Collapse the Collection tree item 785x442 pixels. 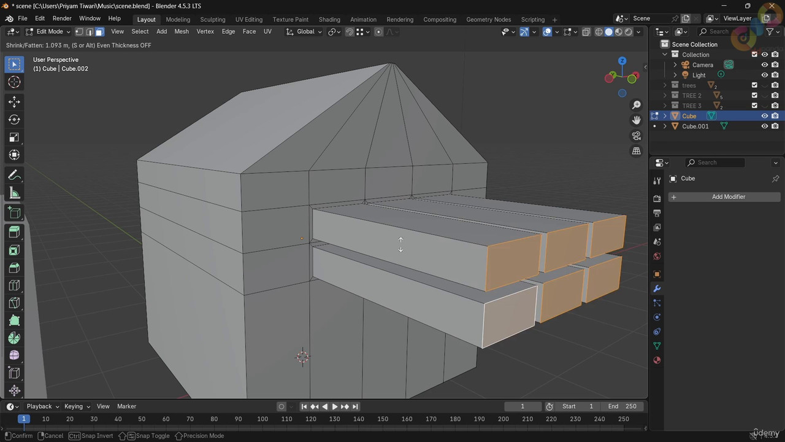[665, 55]
